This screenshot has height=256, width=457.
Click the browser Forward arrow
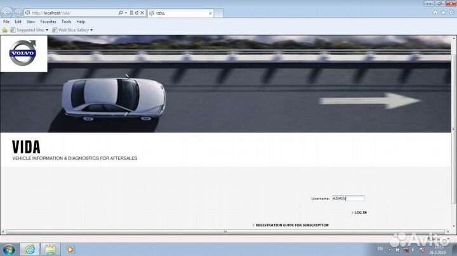(x=18, y=13)
